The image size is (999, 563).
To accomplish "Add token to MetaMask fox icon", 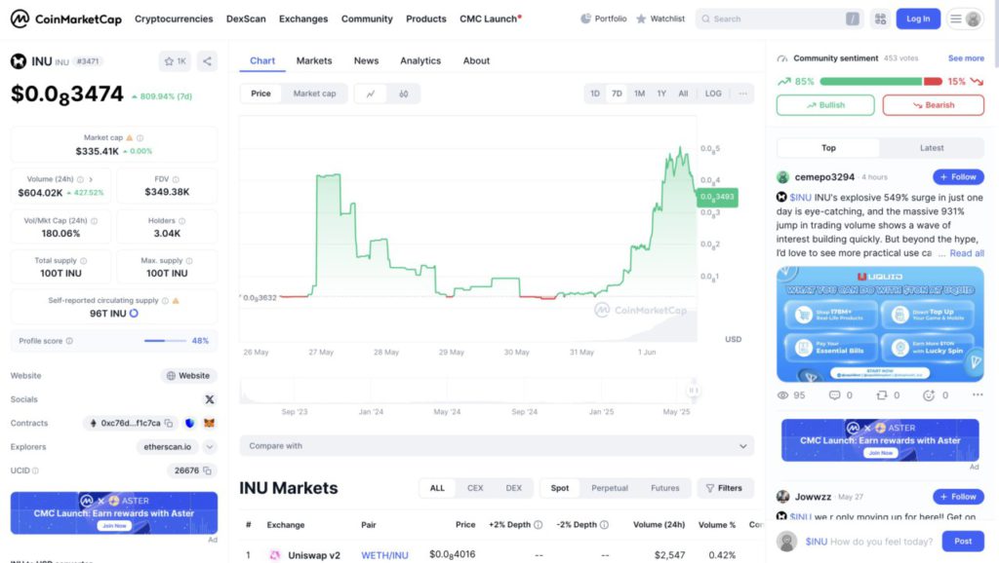I will point(209,423).
